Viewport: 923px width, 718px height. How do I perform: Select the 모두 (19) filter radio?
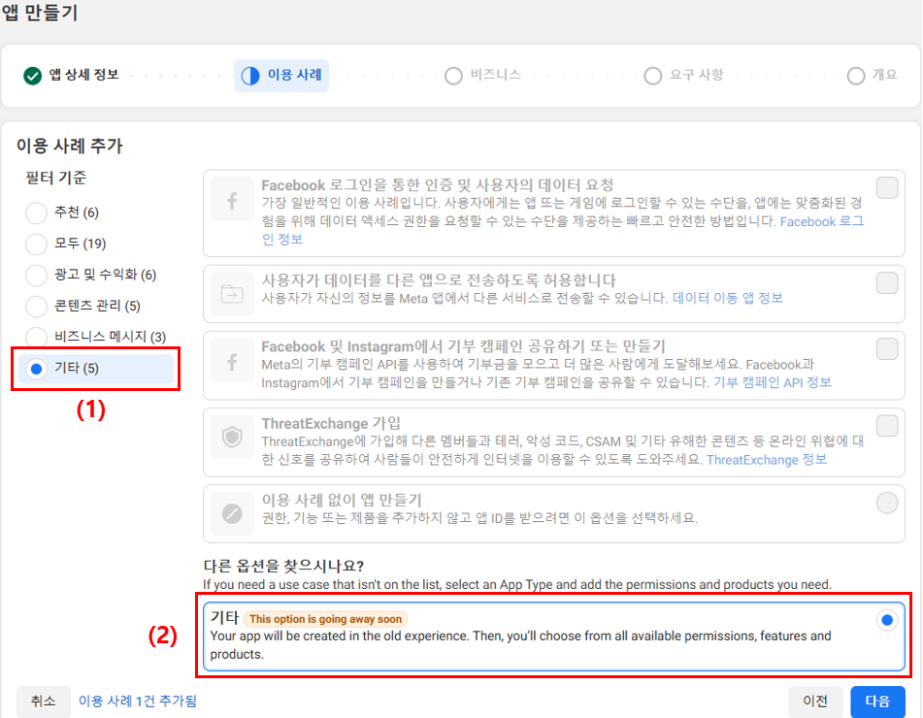[37, 244]
